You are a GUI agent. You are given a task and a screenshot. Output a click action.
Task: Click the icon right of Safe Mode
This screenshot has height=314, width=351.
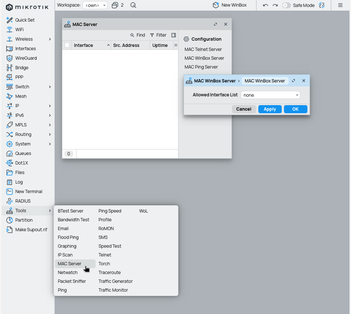[x=322, y=5]
